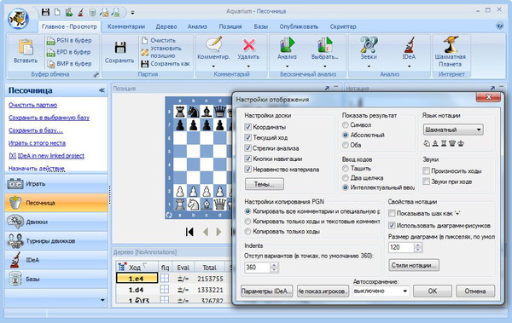The width and height of the screenshot is (512, 323).
Task: Click the new document icon in quick access toolbar
Action: coord(57,13)
